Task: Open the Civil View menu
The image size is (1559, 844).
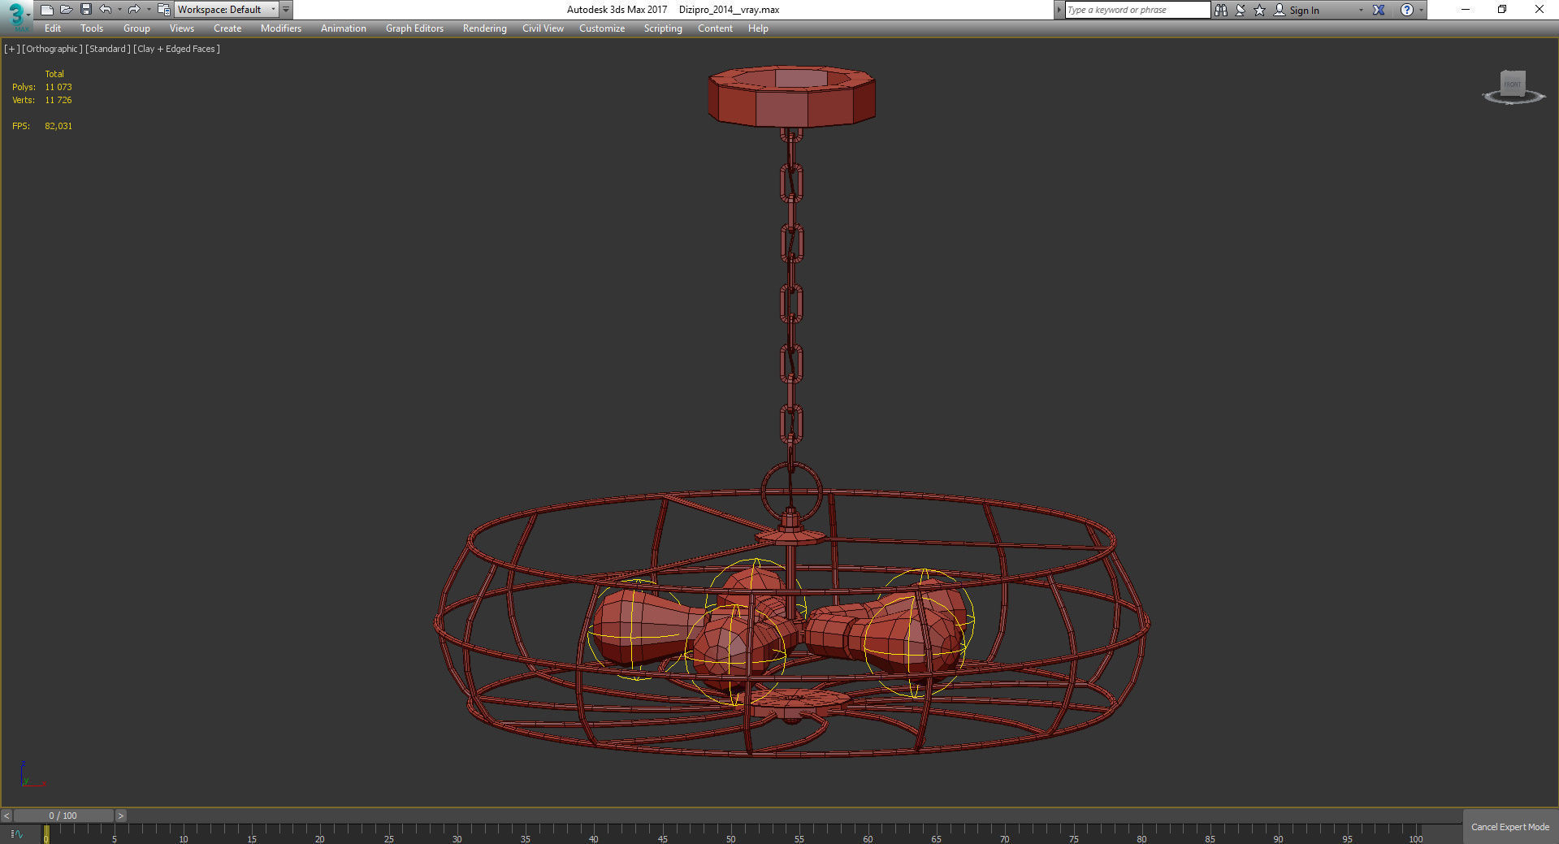Action: 543,28
